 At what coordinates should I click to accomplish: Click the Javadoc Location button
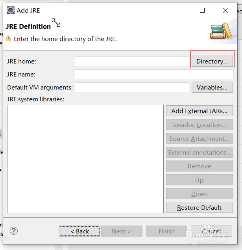coord(199,125)
